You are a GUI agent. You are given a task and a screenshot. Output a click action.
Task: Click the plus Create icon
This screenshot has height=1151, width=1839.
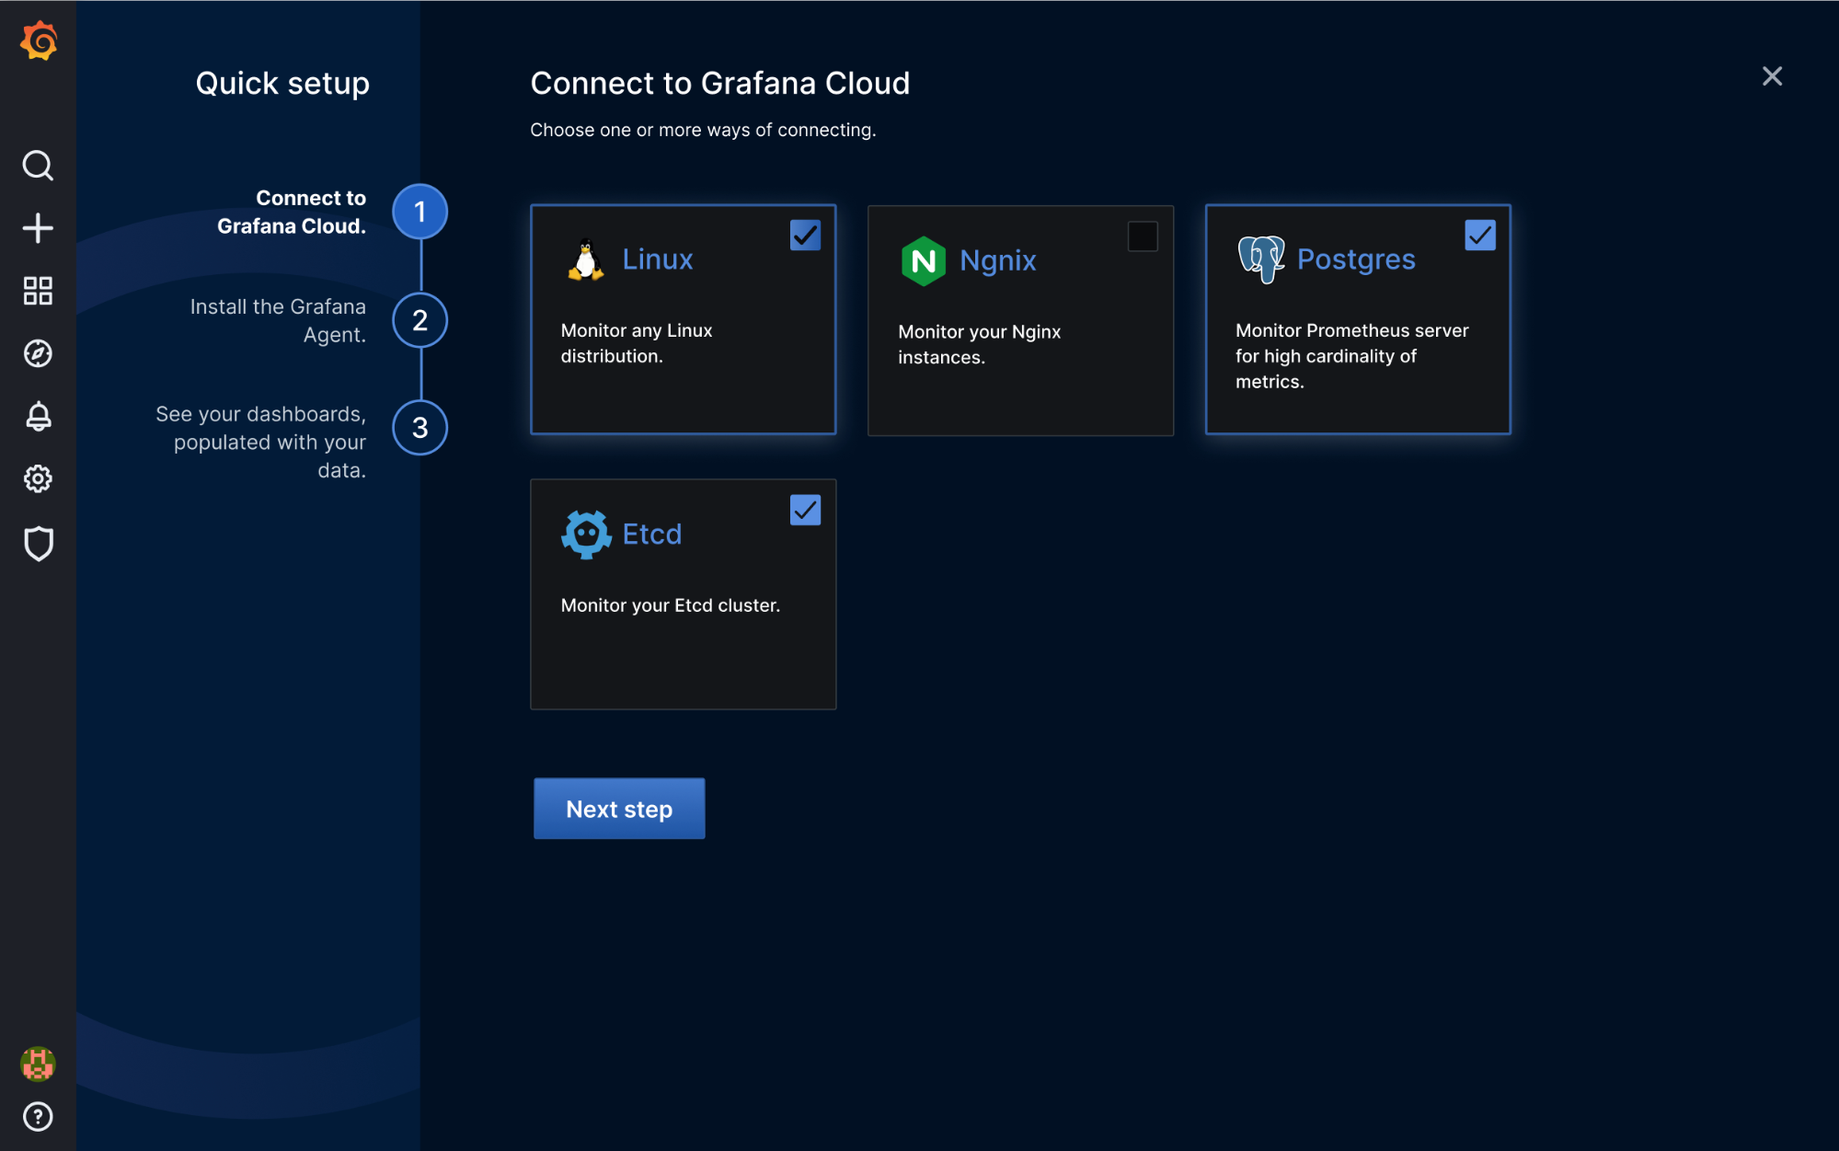38,228
